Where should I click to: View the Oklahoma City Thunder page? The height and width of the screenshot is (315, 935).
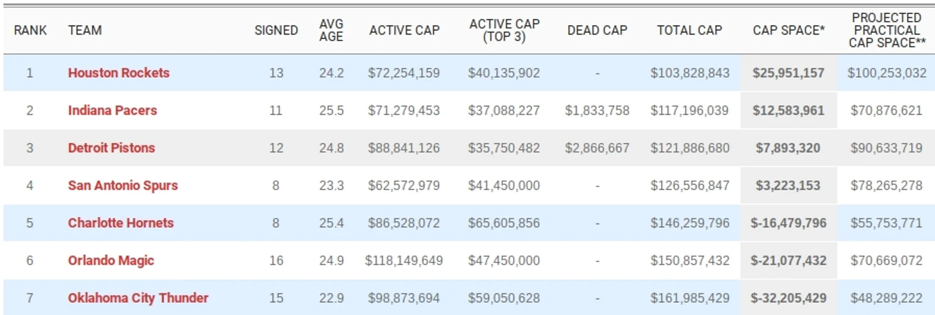tap(138, 298)
